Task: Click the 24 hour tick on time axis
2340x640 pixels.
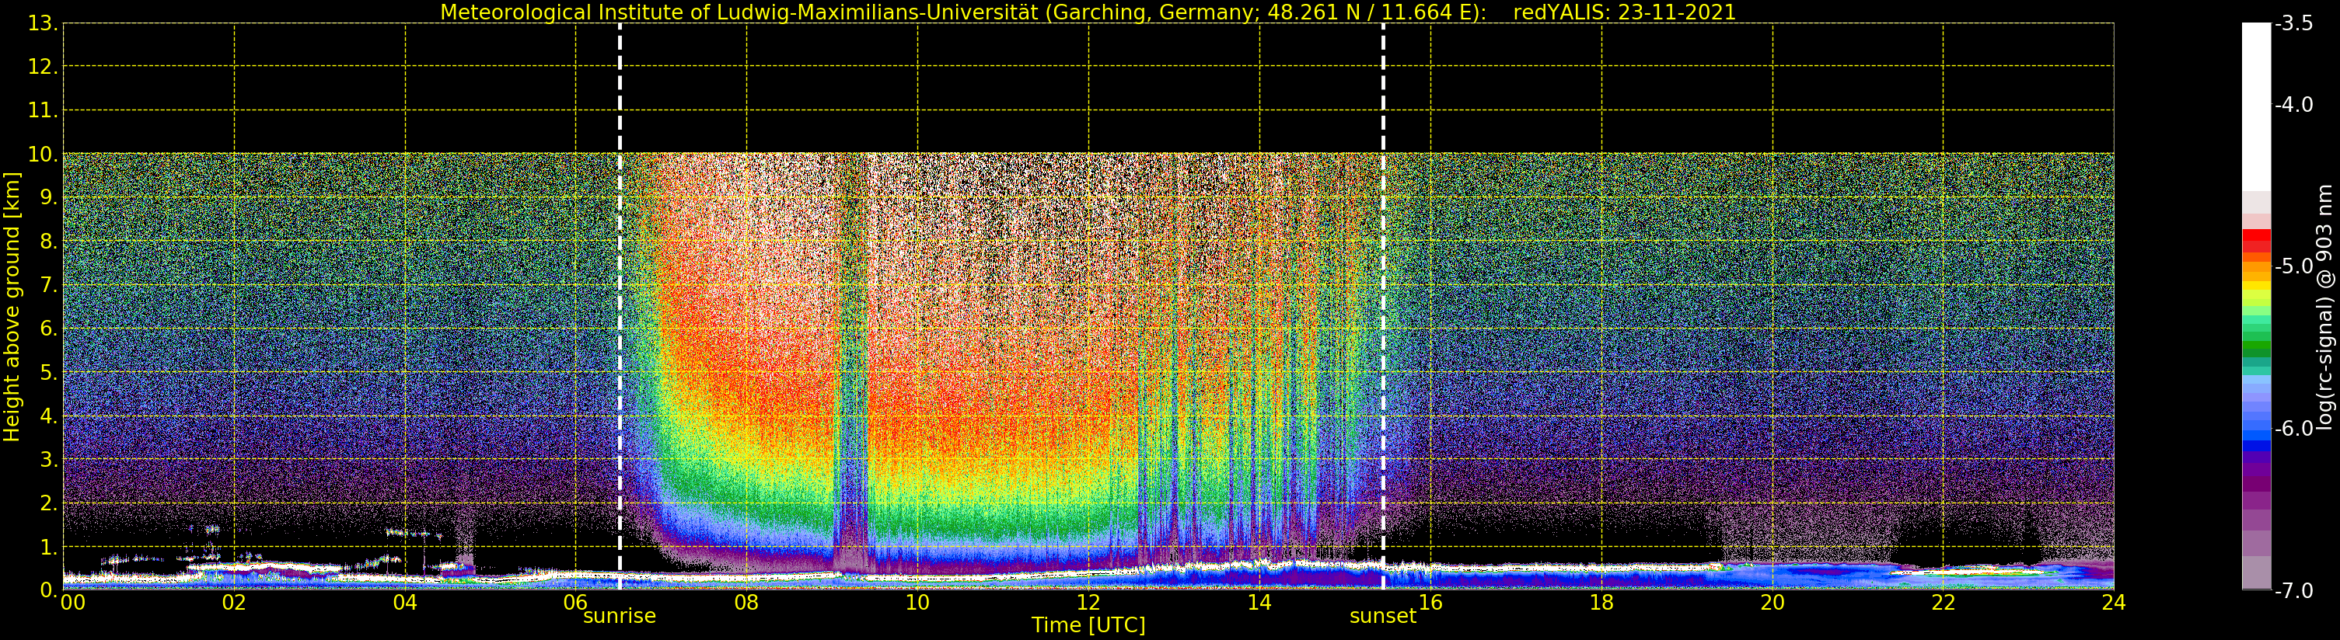Action: [x=2113, y=603]
